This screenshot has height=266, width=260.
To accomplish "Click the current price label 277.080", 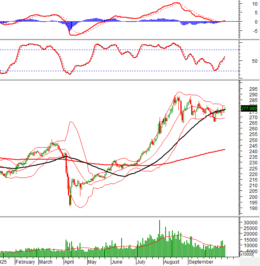I will click(249, 108).
